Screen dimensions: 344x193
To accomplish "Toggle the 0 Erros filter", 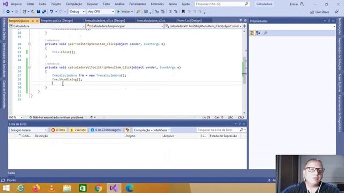I will click(59, 130).
